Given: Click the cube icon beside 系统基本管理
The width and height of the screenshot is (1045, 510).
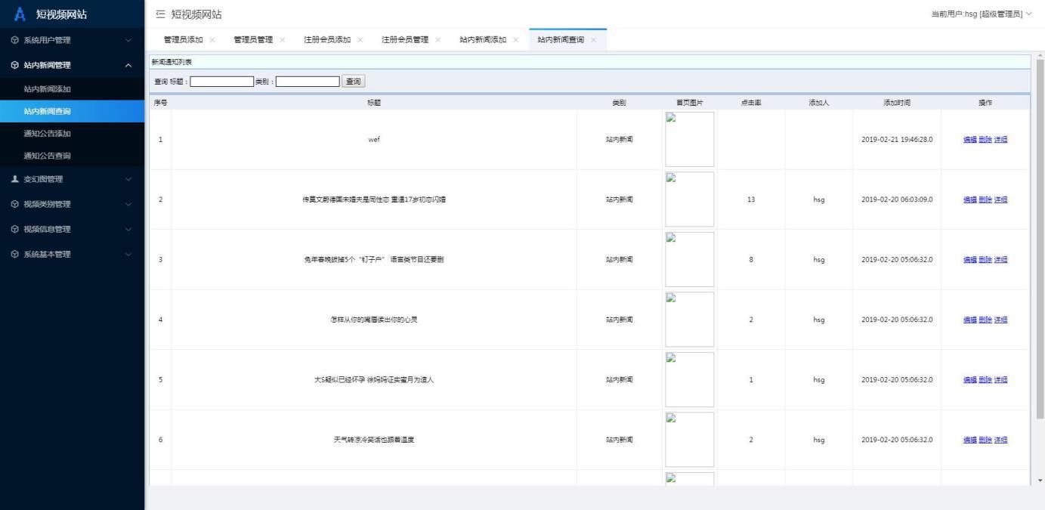Looking at the screenshot, I should (14, 254).
